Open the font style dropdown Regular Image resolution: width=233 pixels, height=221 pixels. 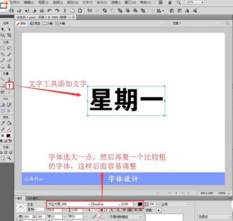pyautogui.click(x=107, y=204)
